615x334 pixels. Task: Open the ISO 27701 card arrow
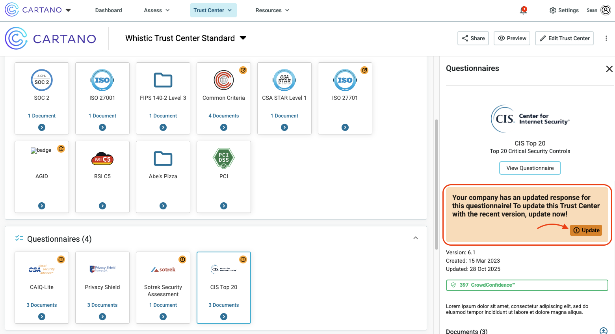[345, 127]
